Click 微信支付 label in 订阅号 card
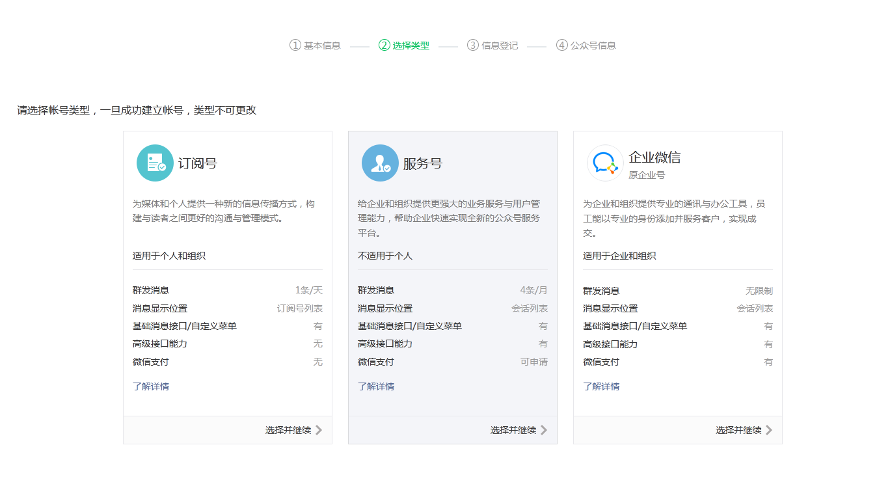 (x=151, y=362)
